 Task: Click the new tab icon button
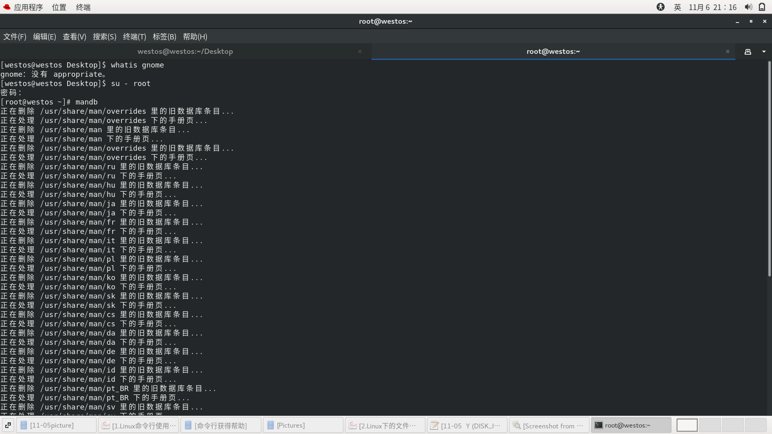tap(747, 51)
